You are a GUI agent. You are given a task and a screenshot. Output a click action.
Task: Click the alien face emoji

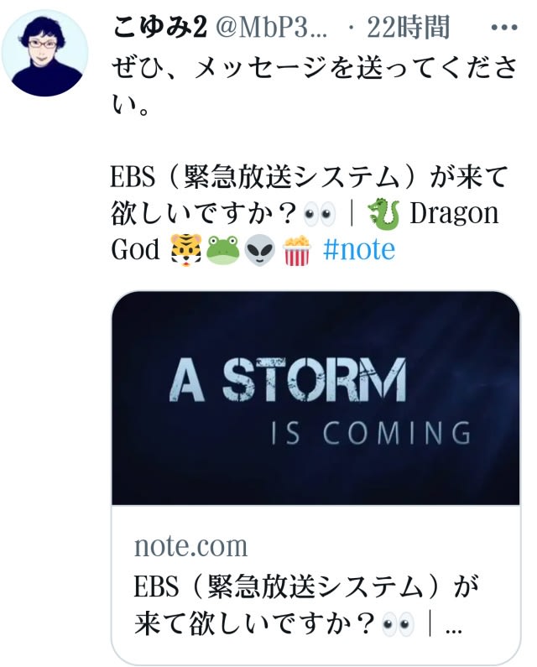pyautogui.click(x=259, y=251)
